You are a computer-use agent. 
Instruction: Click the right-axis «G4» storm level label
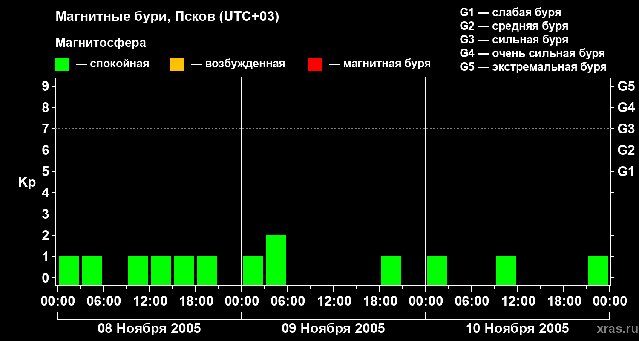pos(626,107)
